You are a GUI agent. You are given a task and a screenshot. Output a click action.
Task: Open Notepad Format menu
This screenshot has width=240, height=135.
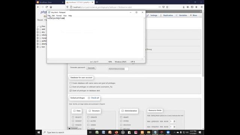pyautogui.click(x=59, y=16)
